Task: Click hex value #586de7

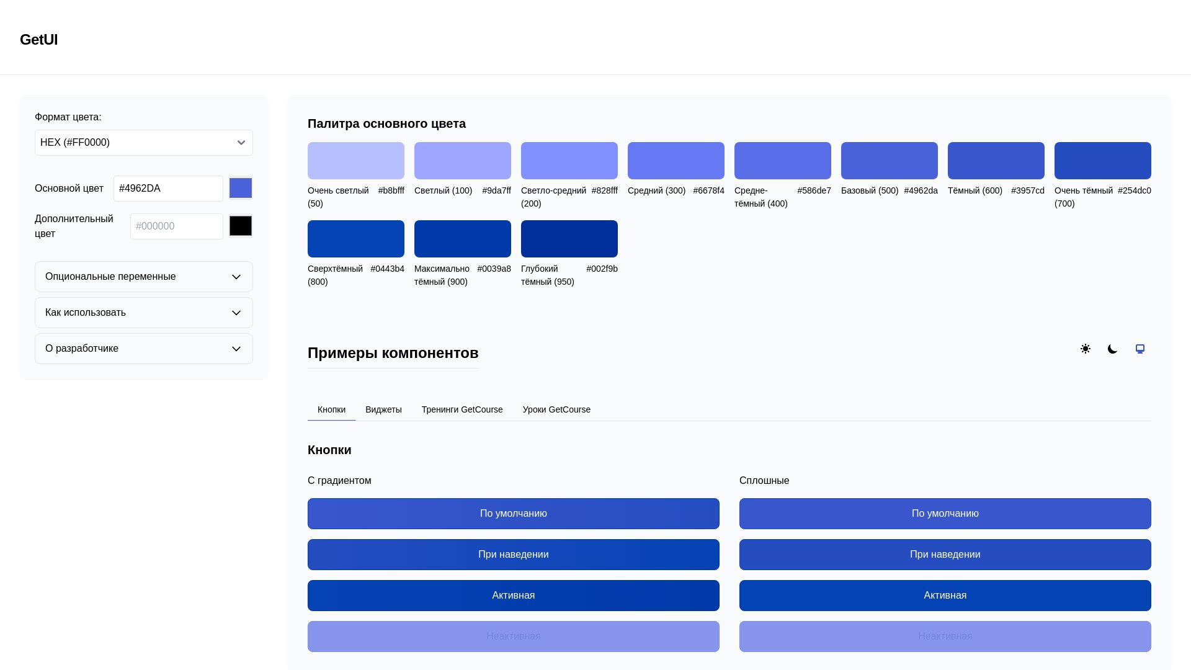Action: coord(814,190)
